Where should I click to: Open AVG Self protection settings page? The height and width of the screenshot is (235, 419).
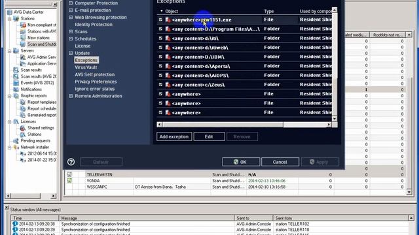(x=94, y=74)
